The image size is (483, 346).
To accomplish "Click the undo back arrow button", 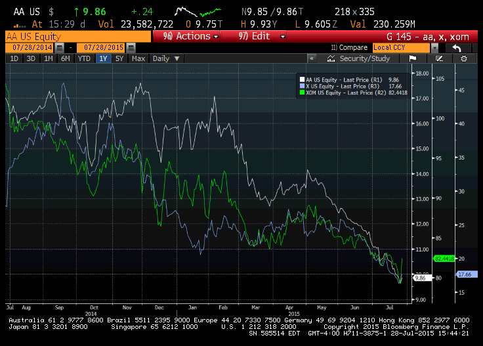I will [x=457, y=48].
